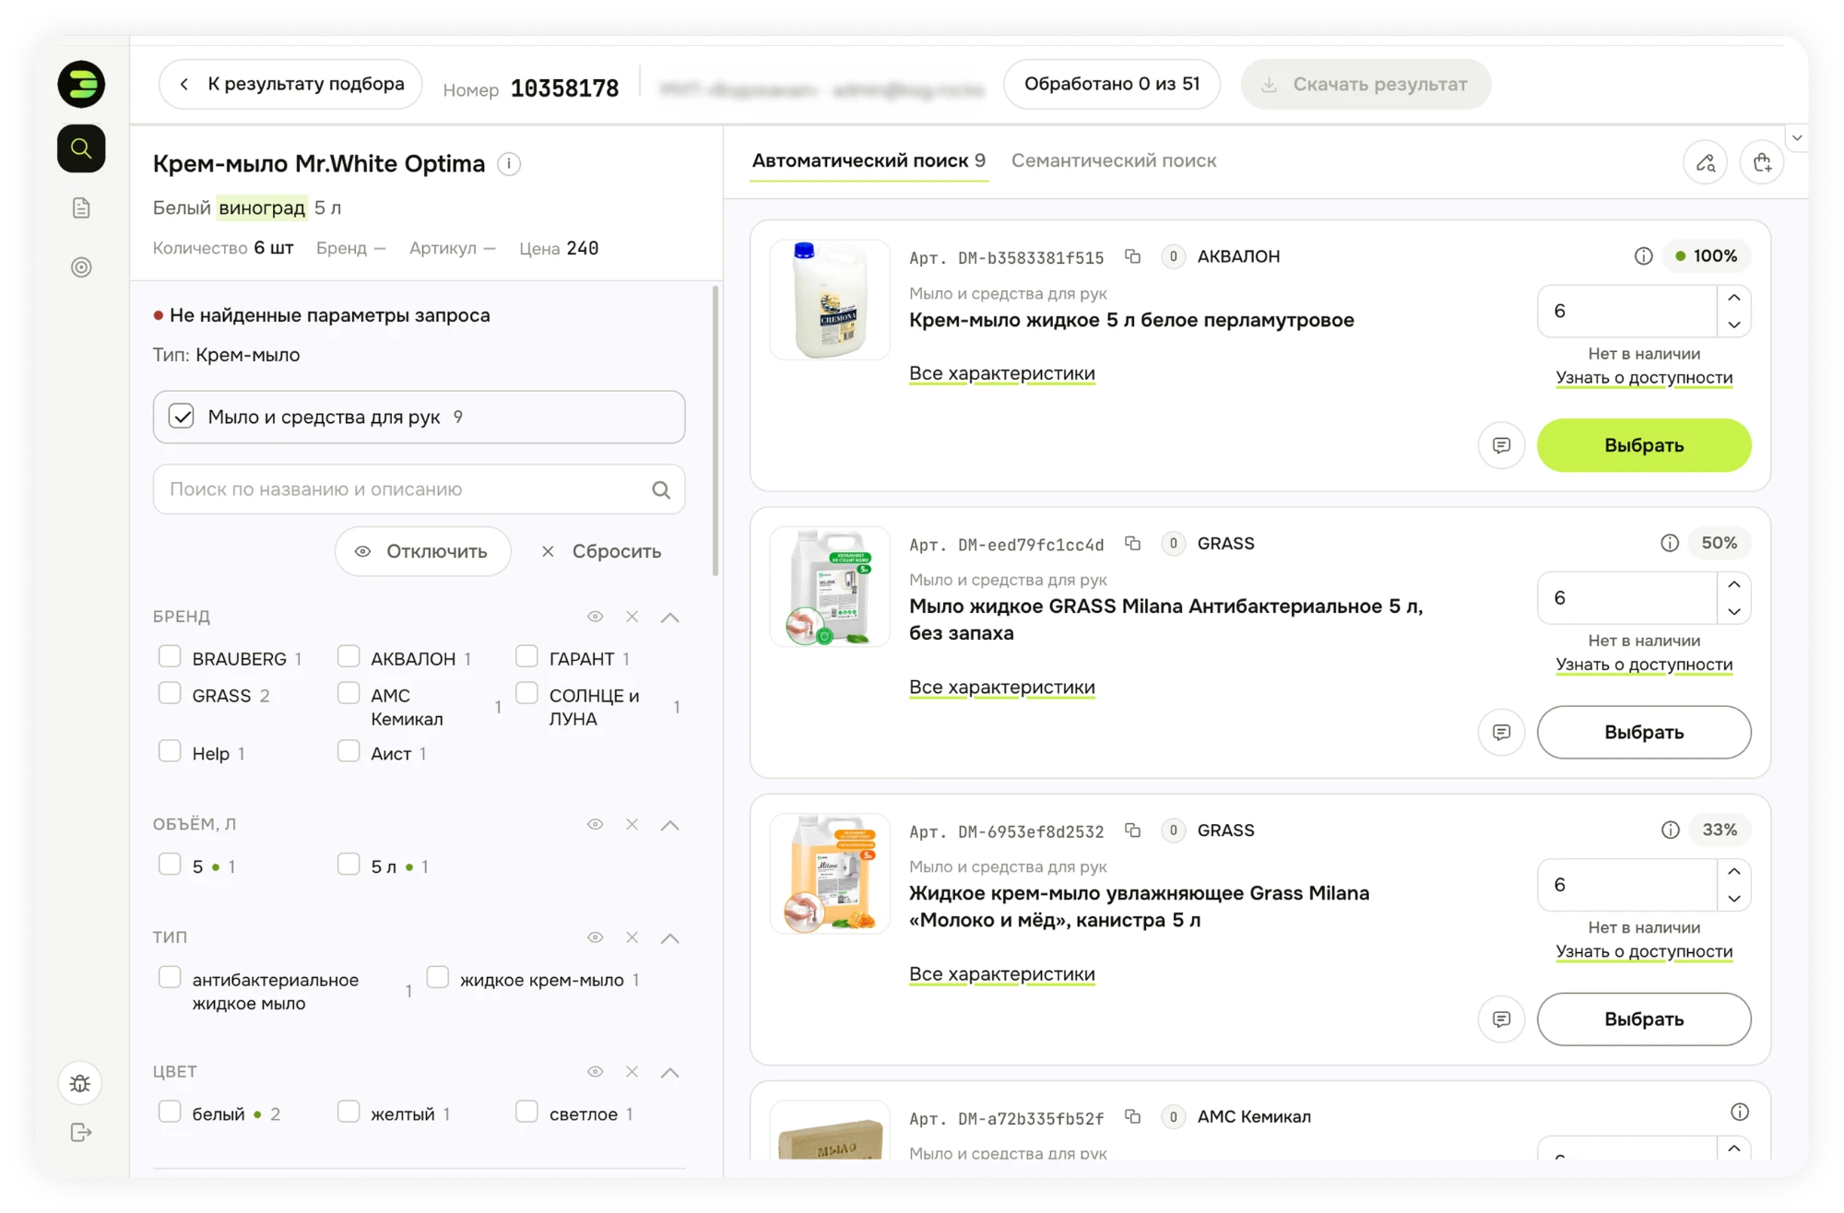Select the Автоматический поиск tab
Screen dimensions: 1844x1213
(x=869, y=160)
